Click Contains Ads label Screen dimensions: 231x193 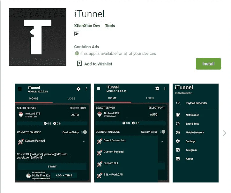click(x=86, y=47)
